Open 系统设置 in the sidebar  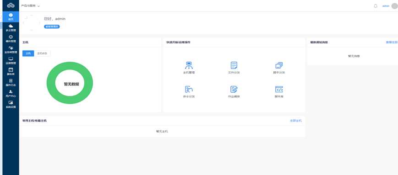(x=11, y=104)
